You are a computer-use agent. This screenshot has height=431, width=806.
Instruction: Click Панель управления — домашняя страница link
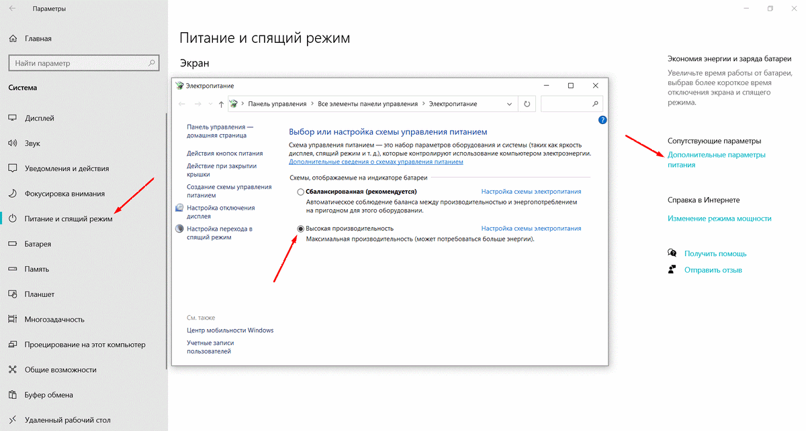220,131
